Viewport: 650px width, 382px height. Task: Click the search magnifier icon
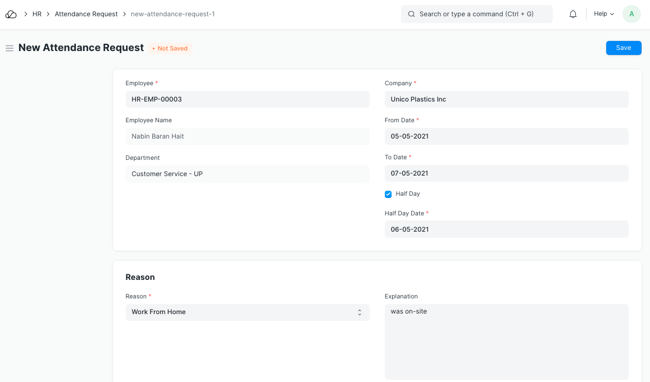[412, 14]
